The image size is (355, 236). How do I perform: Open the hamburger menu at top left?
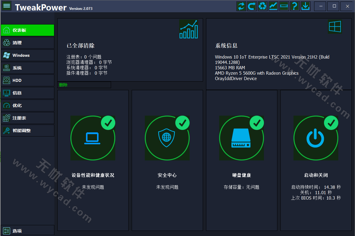[6, 6]
